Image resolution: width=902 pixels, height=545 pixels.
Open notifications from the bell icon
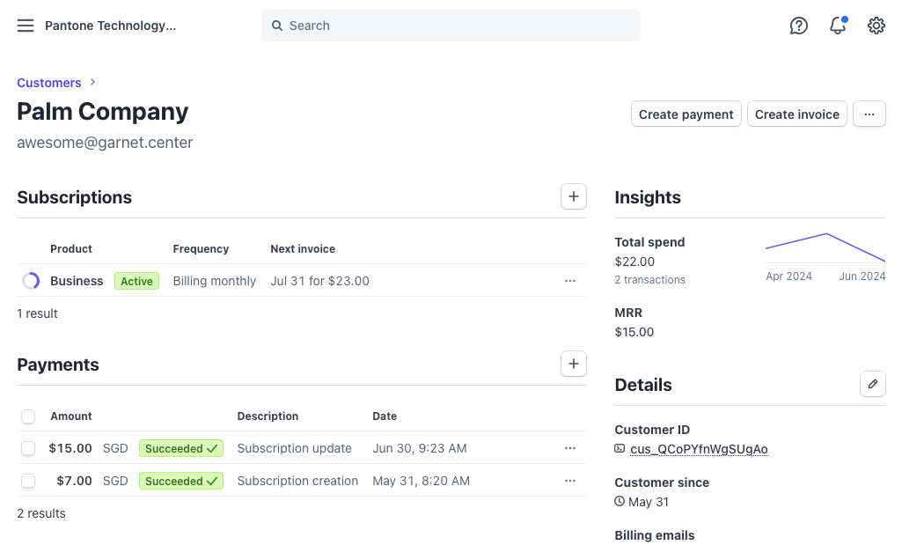click(x=837, y=26)
